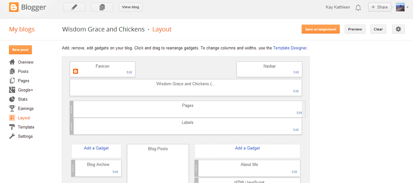413x183 pixels.
Task: Click the Save arrangement button
Action: point(320,29)
